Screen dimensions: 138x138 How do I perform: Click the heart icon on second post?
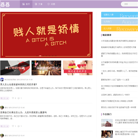[13, 126]
